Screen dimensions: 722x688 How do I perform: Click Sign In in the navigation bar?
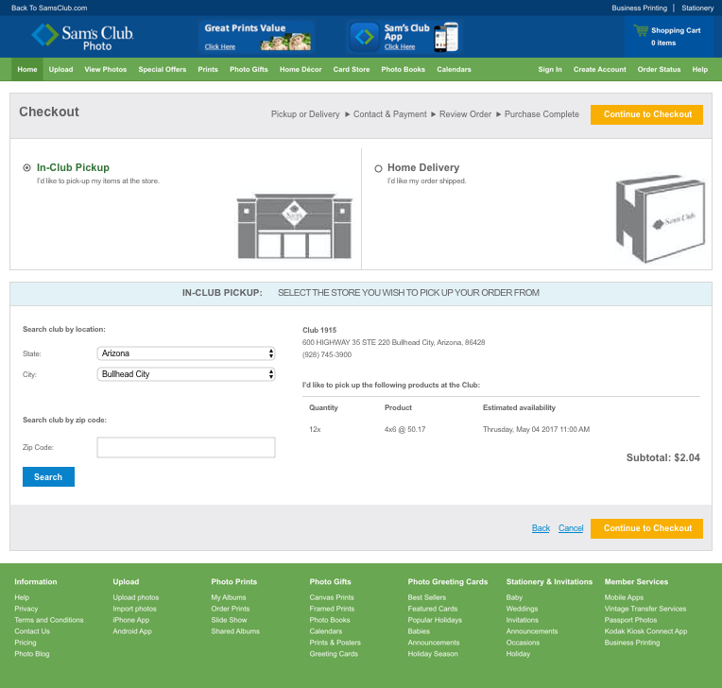550,70
